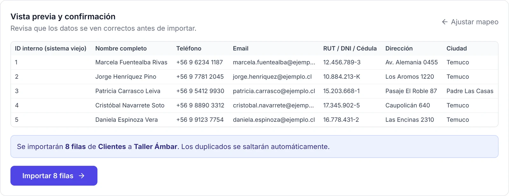The image size is (509, 196).
Task: Click Temuco in Jorge Henríquez's row
Action: coord(458,77)
